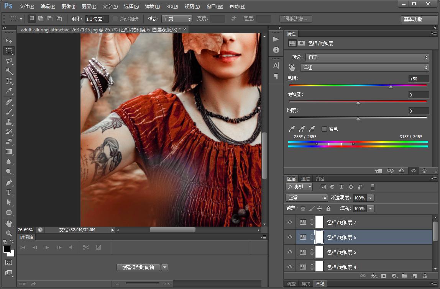Select the Pen tool
The image size is (440, 289).
(x=9, y=183)
